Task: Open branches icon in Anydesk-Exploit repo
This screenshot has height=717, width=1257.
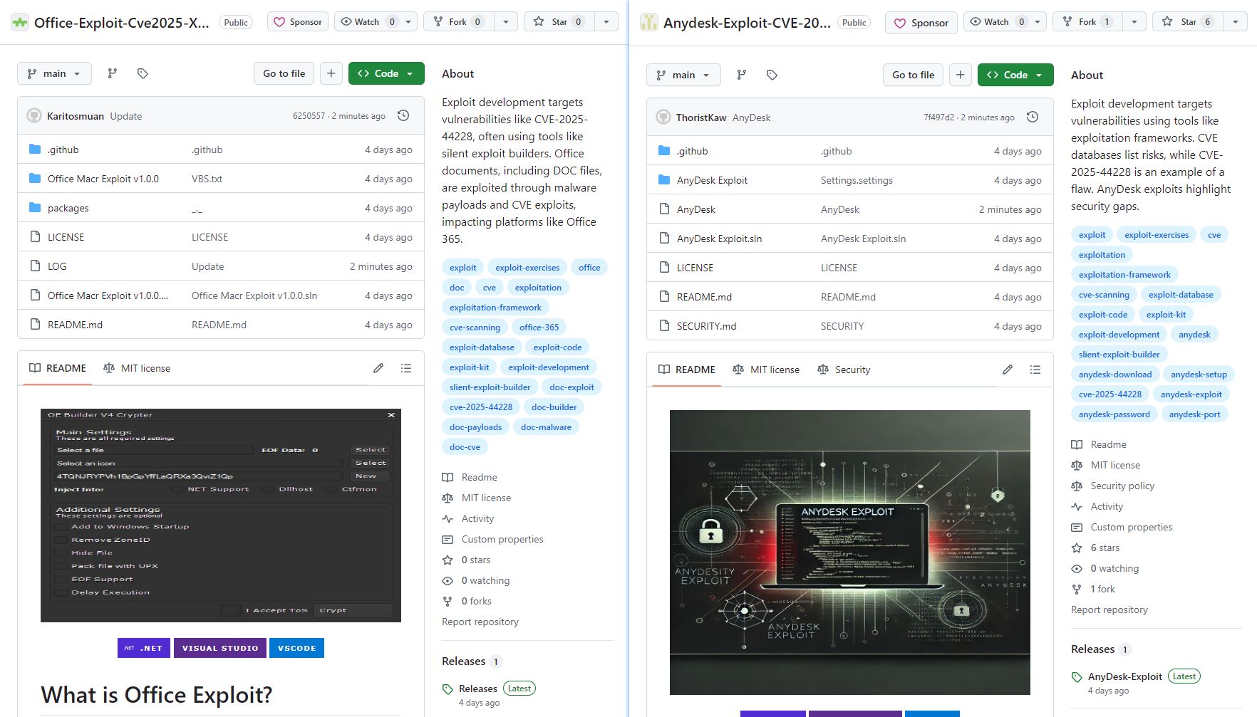Action: pos(742,75)
